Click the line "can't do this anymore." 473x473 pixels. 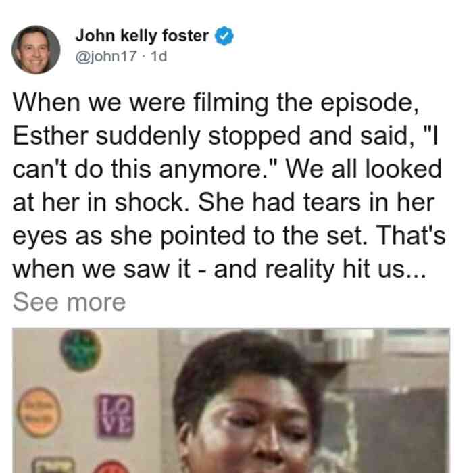pyautogui.click(x=145, y=169)
